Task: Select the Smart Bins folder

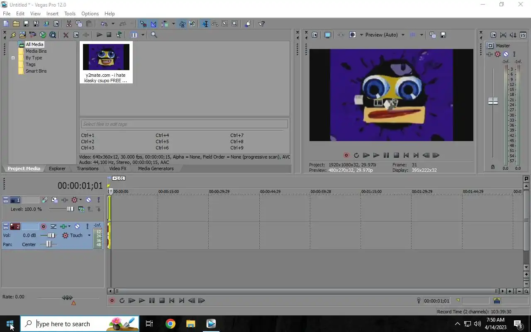Action: click(x=36, y=71)
